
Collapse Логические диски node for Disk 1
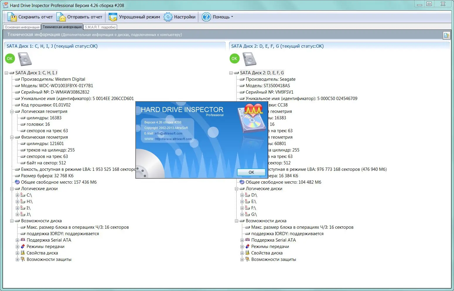tap(12, 189)
